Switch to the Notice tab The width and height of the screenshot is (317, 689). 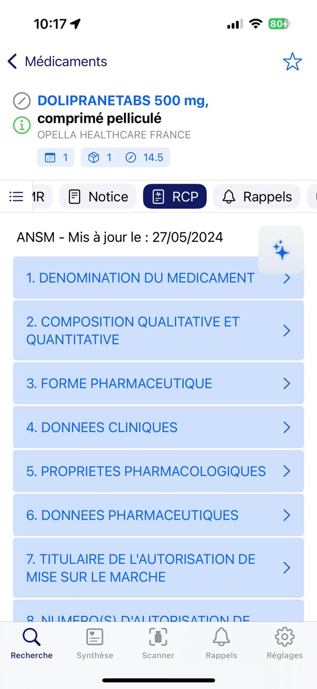coord(97,196)
